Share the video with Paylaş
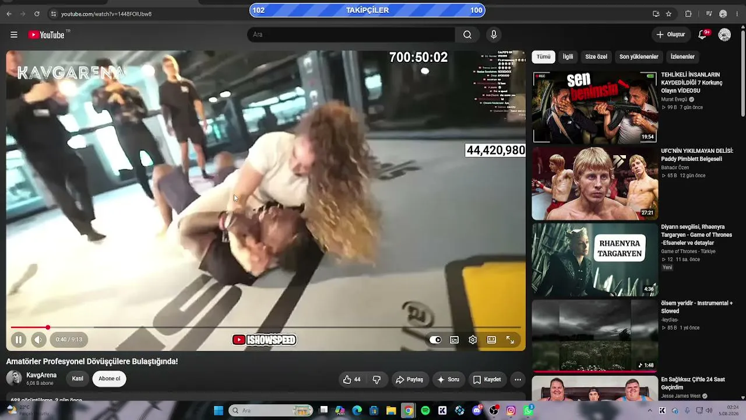This screenshot has width=746, height=420. 409,379
